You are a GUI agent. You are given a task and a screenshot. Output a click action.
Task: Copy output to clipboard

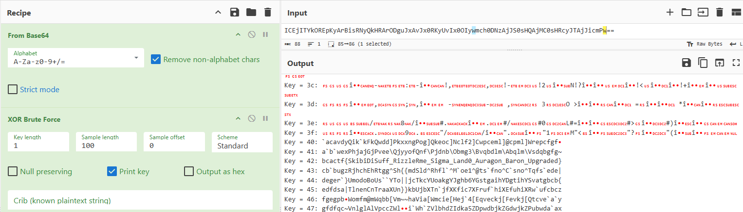(703, 63)
